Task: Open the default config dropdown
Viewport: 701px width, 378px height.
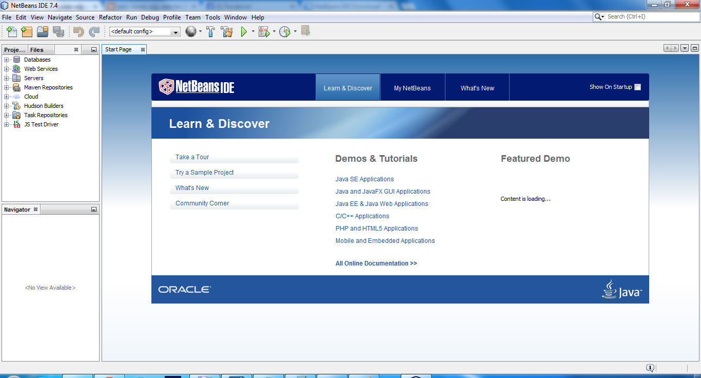Action: 176,31
